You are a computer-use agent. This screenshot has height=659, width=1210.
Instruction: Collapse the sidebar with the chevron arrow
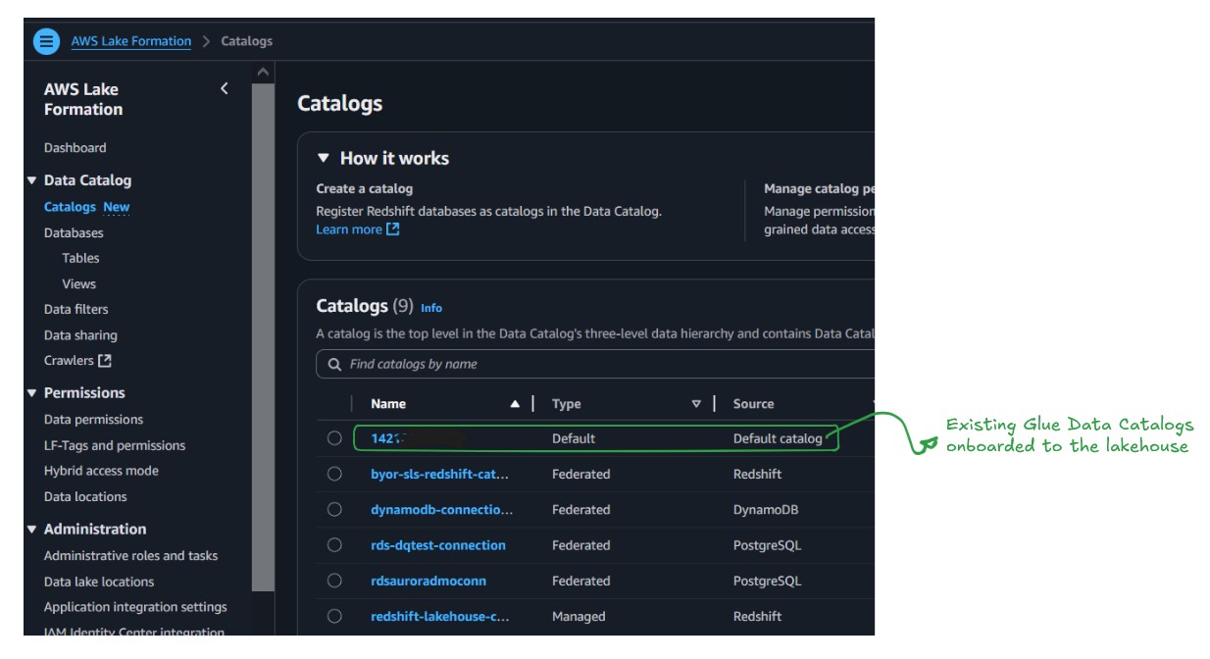click(x=224, y=89)
